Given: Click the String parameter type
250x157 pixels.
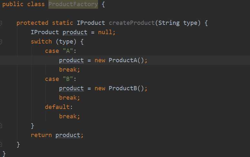Looking at the screenshot, I should tap(169, 23).
